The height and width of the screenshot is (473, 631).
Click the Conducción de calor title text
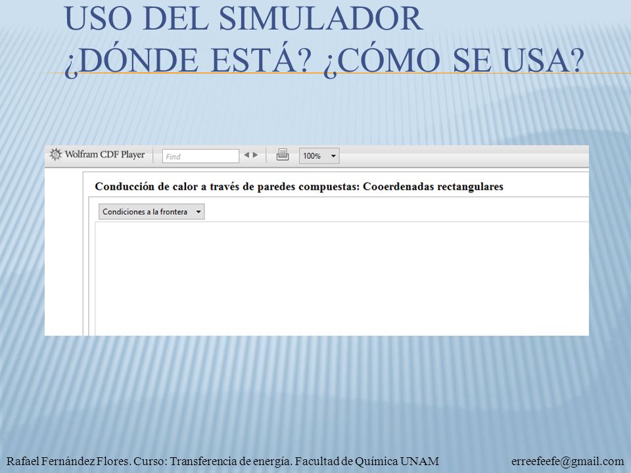pos(299,187)
